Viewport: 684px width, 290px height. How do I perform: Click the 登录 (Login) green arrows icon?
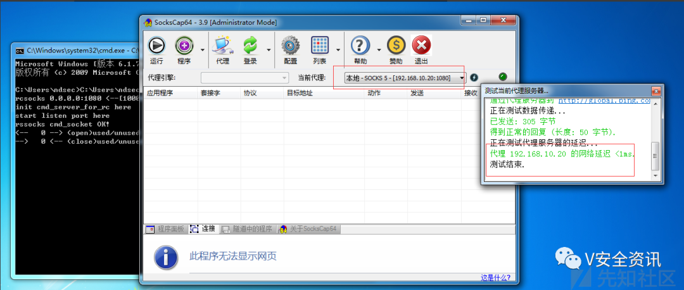[250, 46]
